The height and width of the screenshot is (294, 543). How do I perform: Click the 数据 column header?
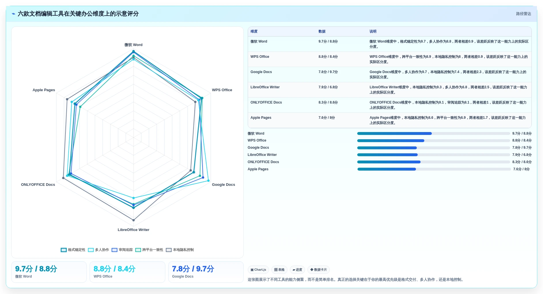click(x=322, y=31)
